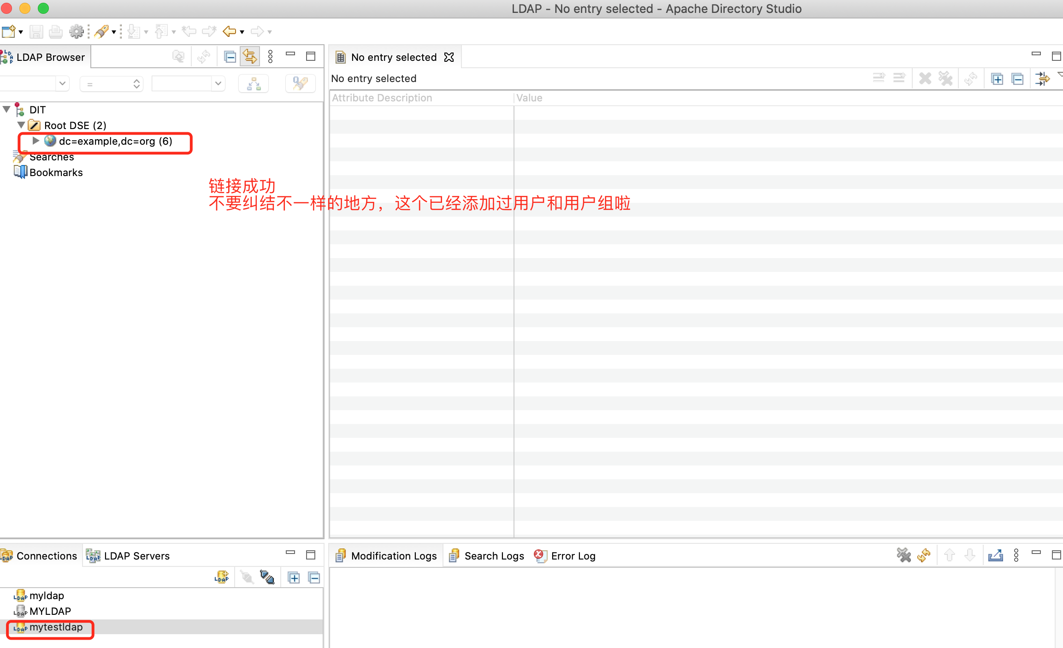
Task: Open the Error Log tab
Action: (573, 555)
